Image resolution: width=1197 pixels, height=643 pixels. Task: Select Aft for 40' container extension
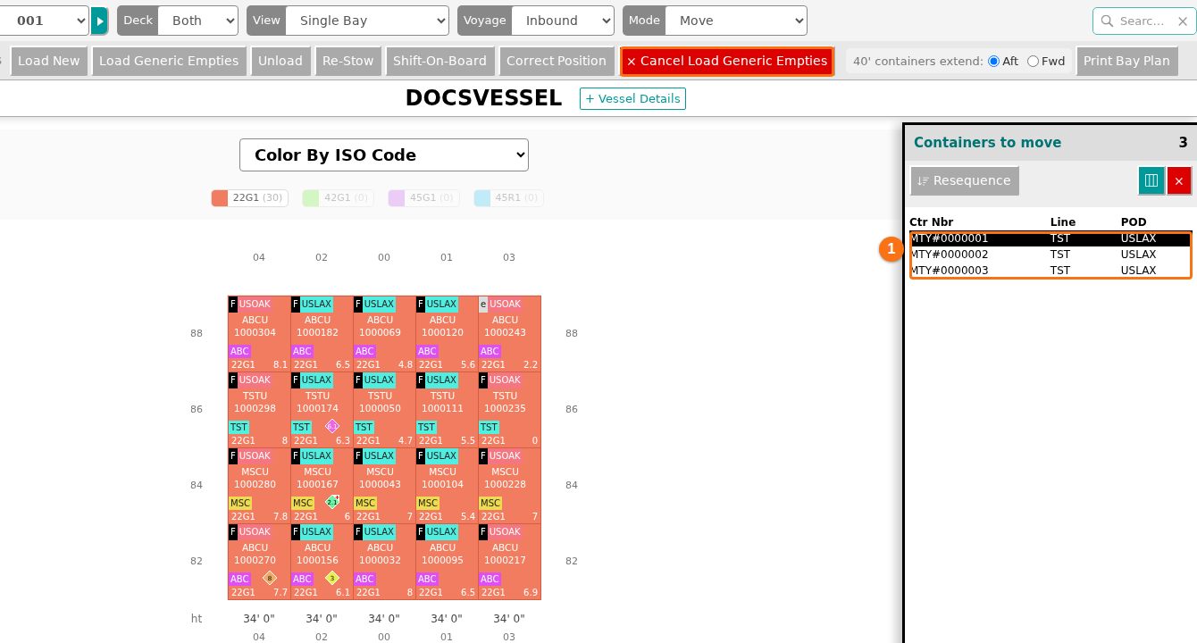993,62
